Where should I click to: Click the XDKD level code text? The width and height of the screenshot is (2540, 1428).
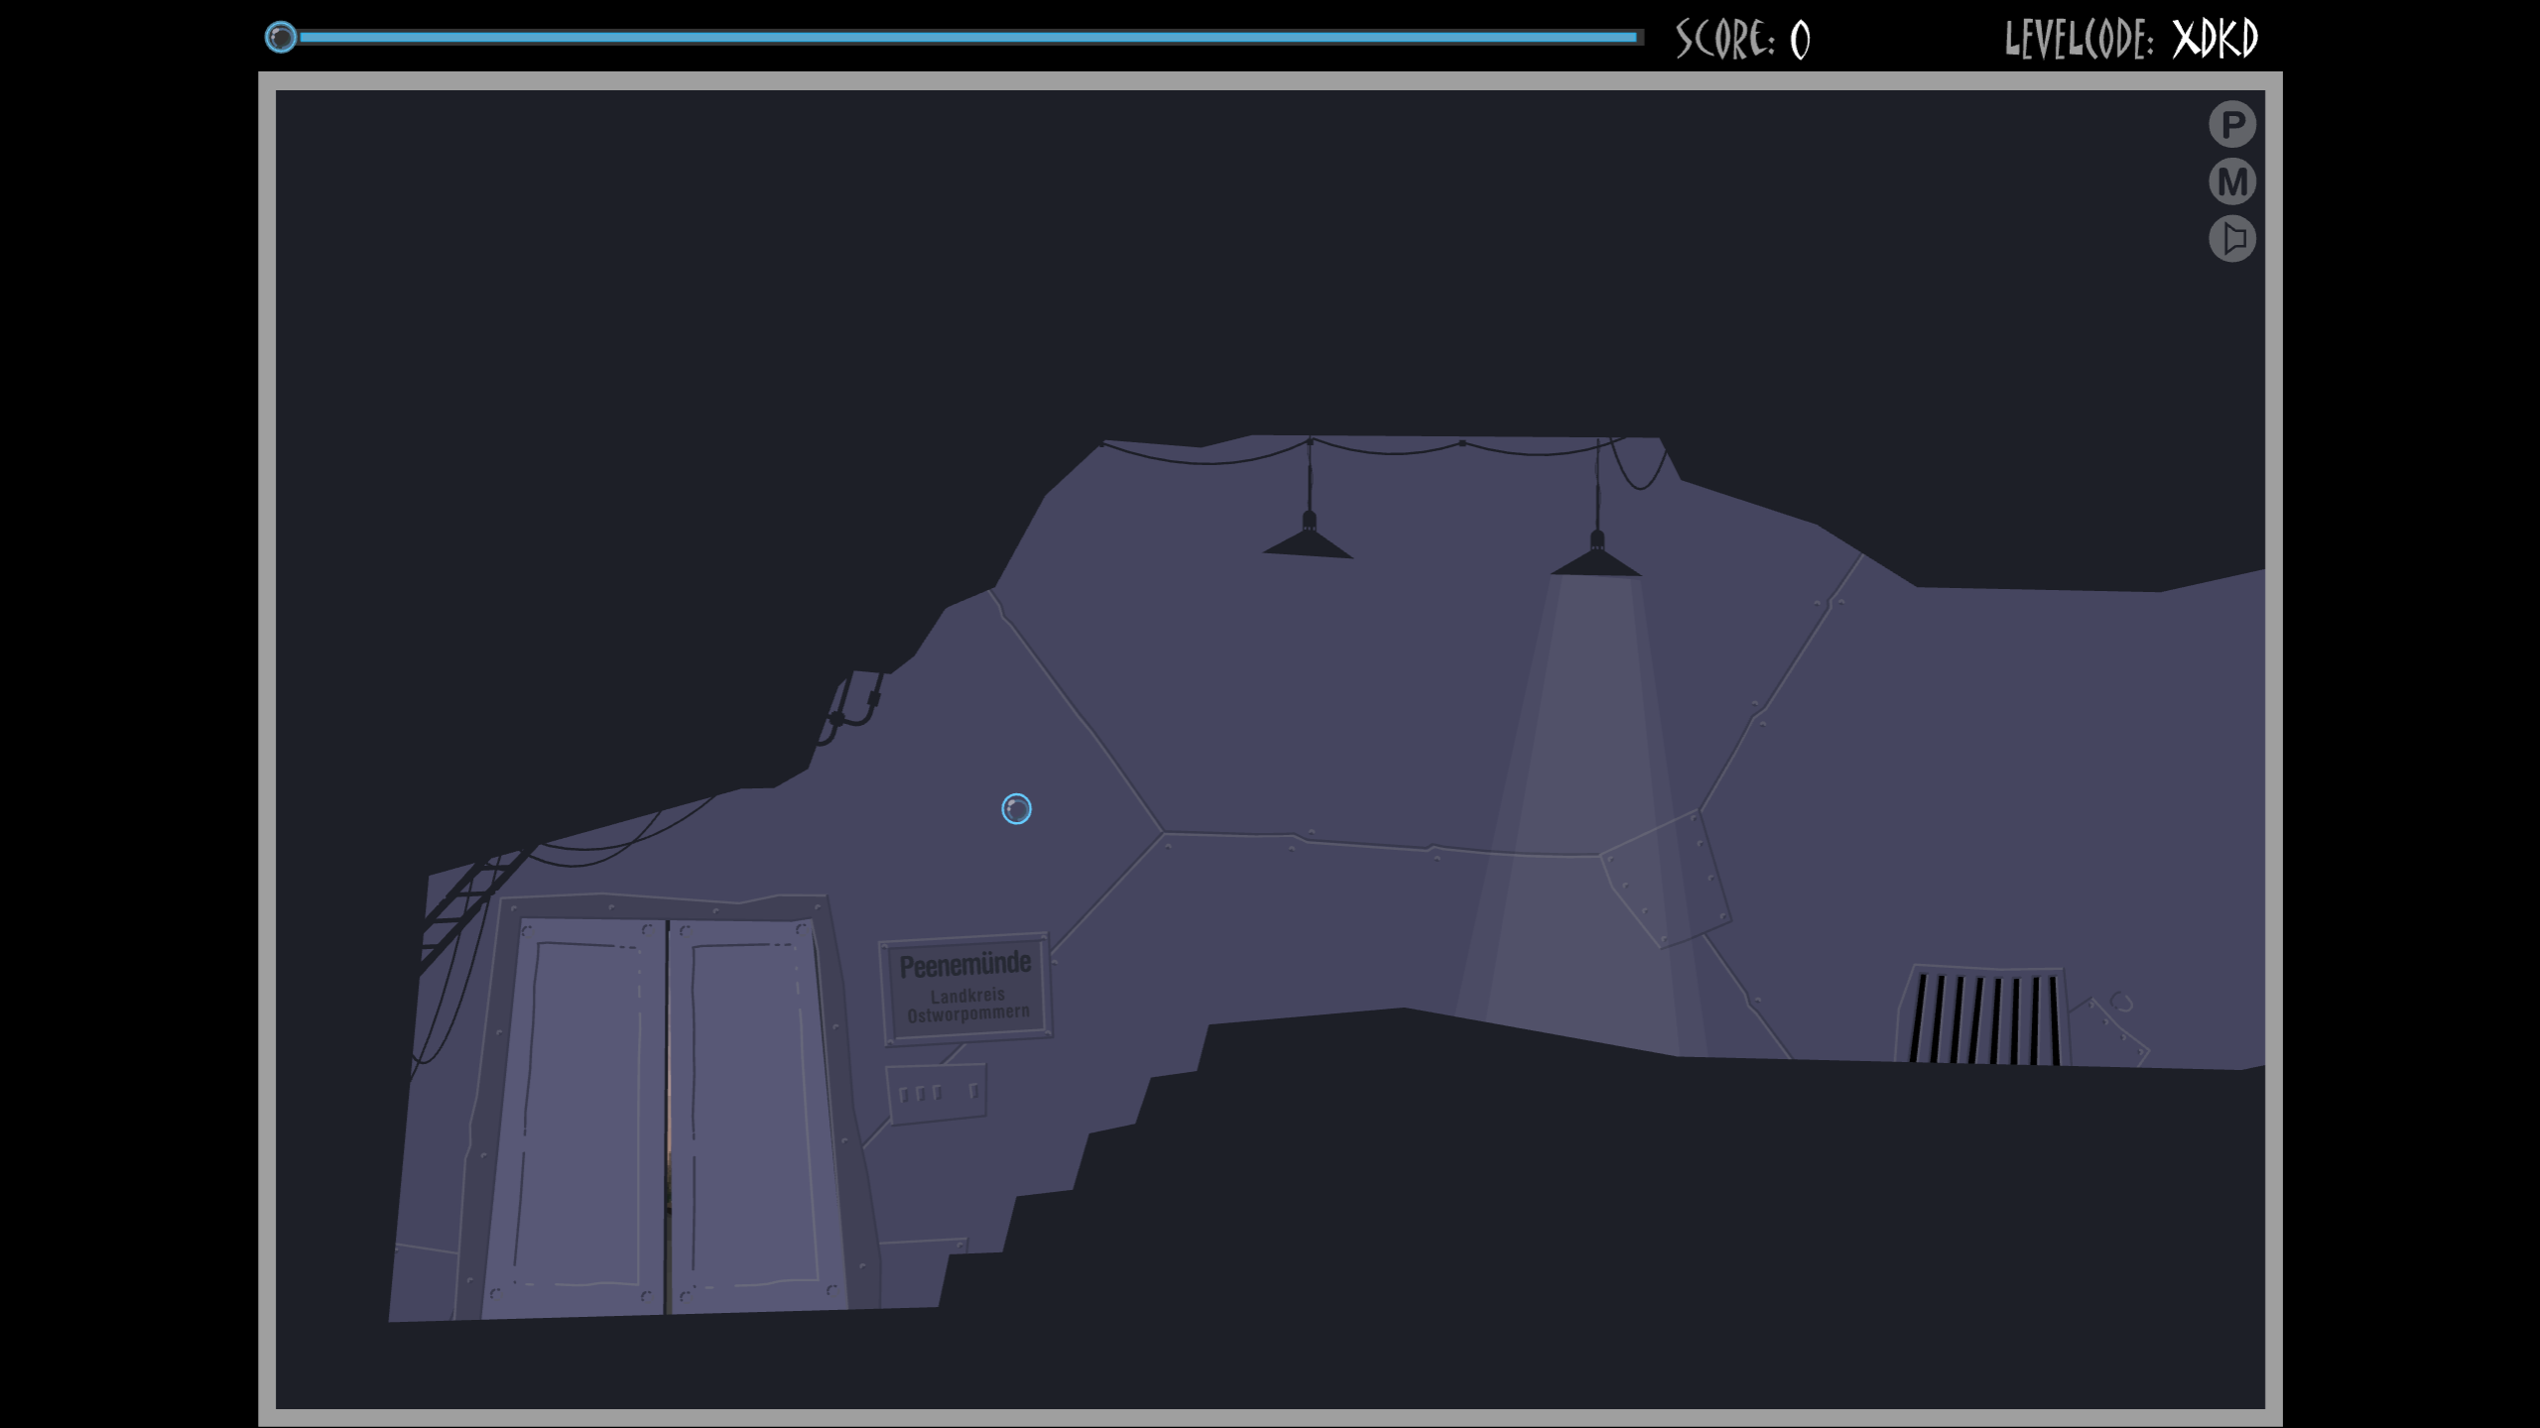(2215, 40)
